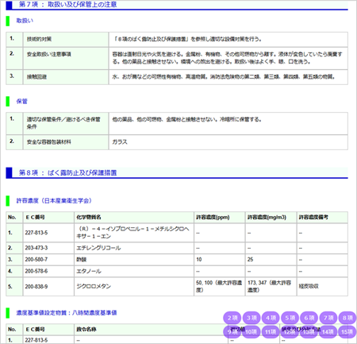Jump to section 9項 purple button
The width and height of the screenshot is (357, 344).
pyautogui.click(x=232, y=332)
